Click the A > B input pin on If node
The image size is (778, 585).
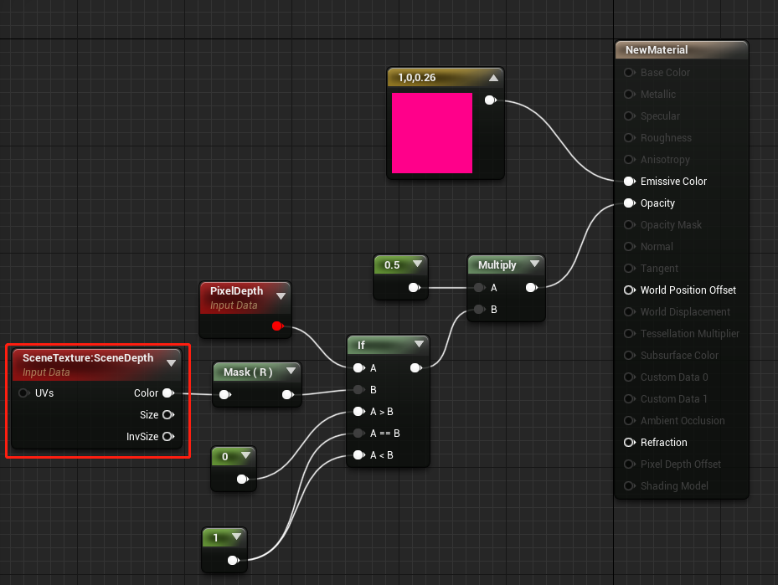358,411
